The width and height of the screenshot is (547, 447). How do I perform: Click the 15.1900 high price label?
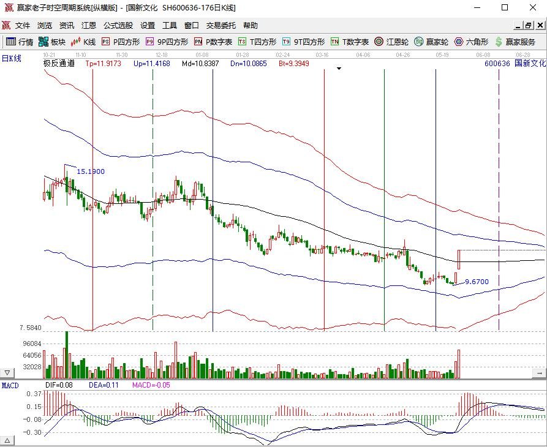91,171
